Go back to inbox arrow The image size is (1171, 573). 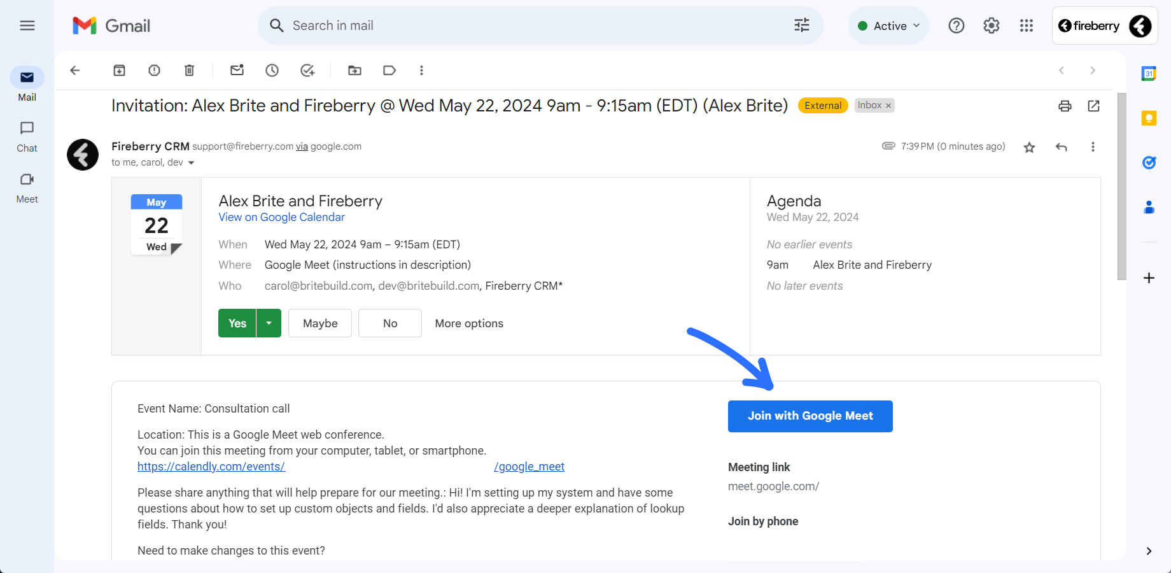[75, 70]
